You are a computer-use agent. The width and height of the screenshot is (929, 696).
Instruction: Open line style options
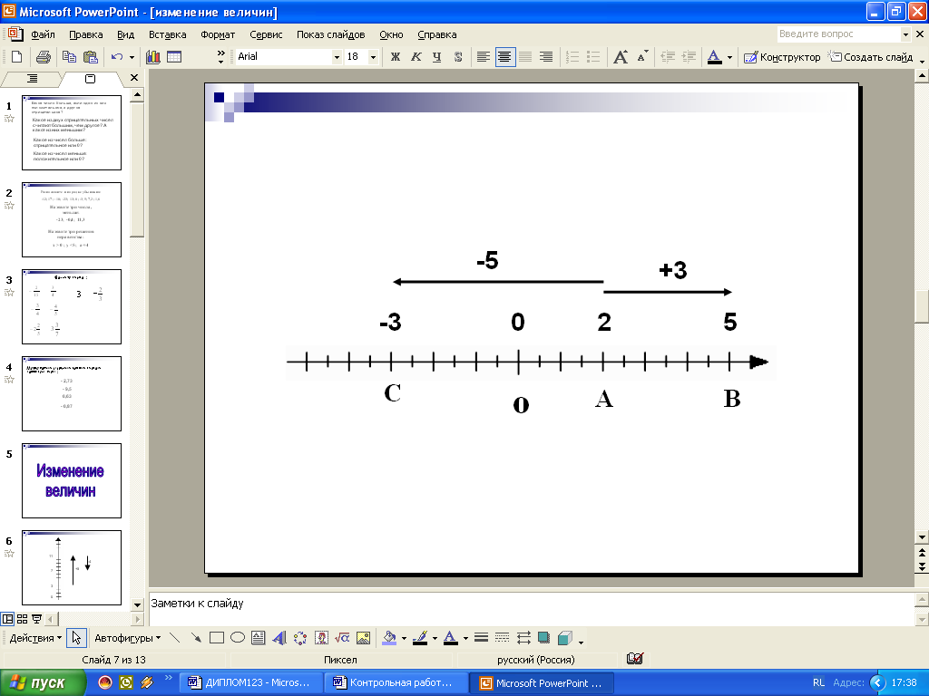coord(481,637)
